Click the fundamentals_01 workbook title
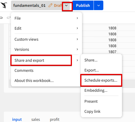This screenshot has height=122, width=135. pos(29,5)
